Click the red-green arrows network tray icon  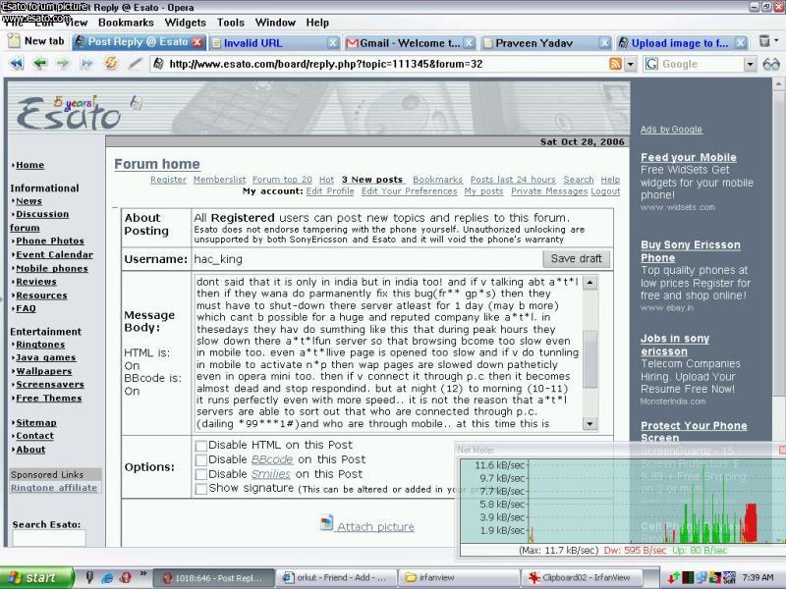coord(674,578)
